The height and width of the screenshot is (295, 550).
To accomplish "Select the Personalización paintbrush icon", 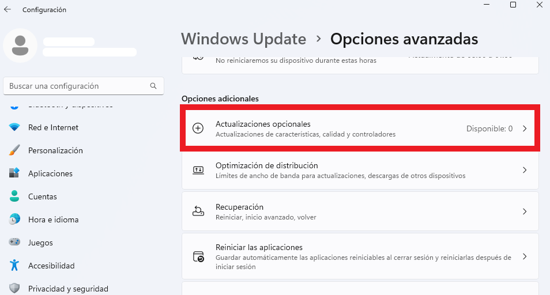I will 14,150.
